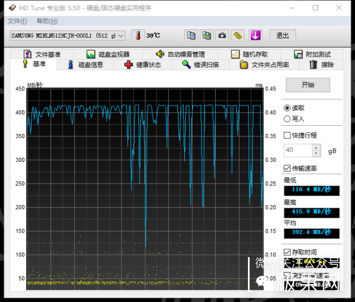
Task: Enable the 快捷行程 checkbox
Action: [x=287, y=135]
